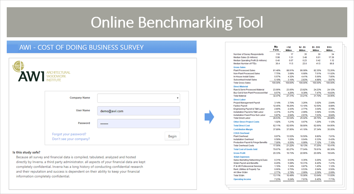Click the 'Non-Plant Processed Sales' row label
354x194 pixels.
pyautogui.click(x=247, y=73)
